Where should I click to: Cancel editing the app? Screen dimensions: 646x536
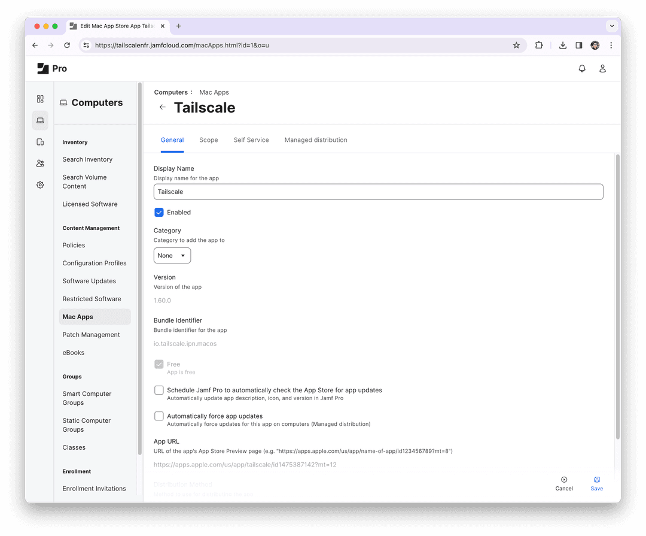pos(563,483)
